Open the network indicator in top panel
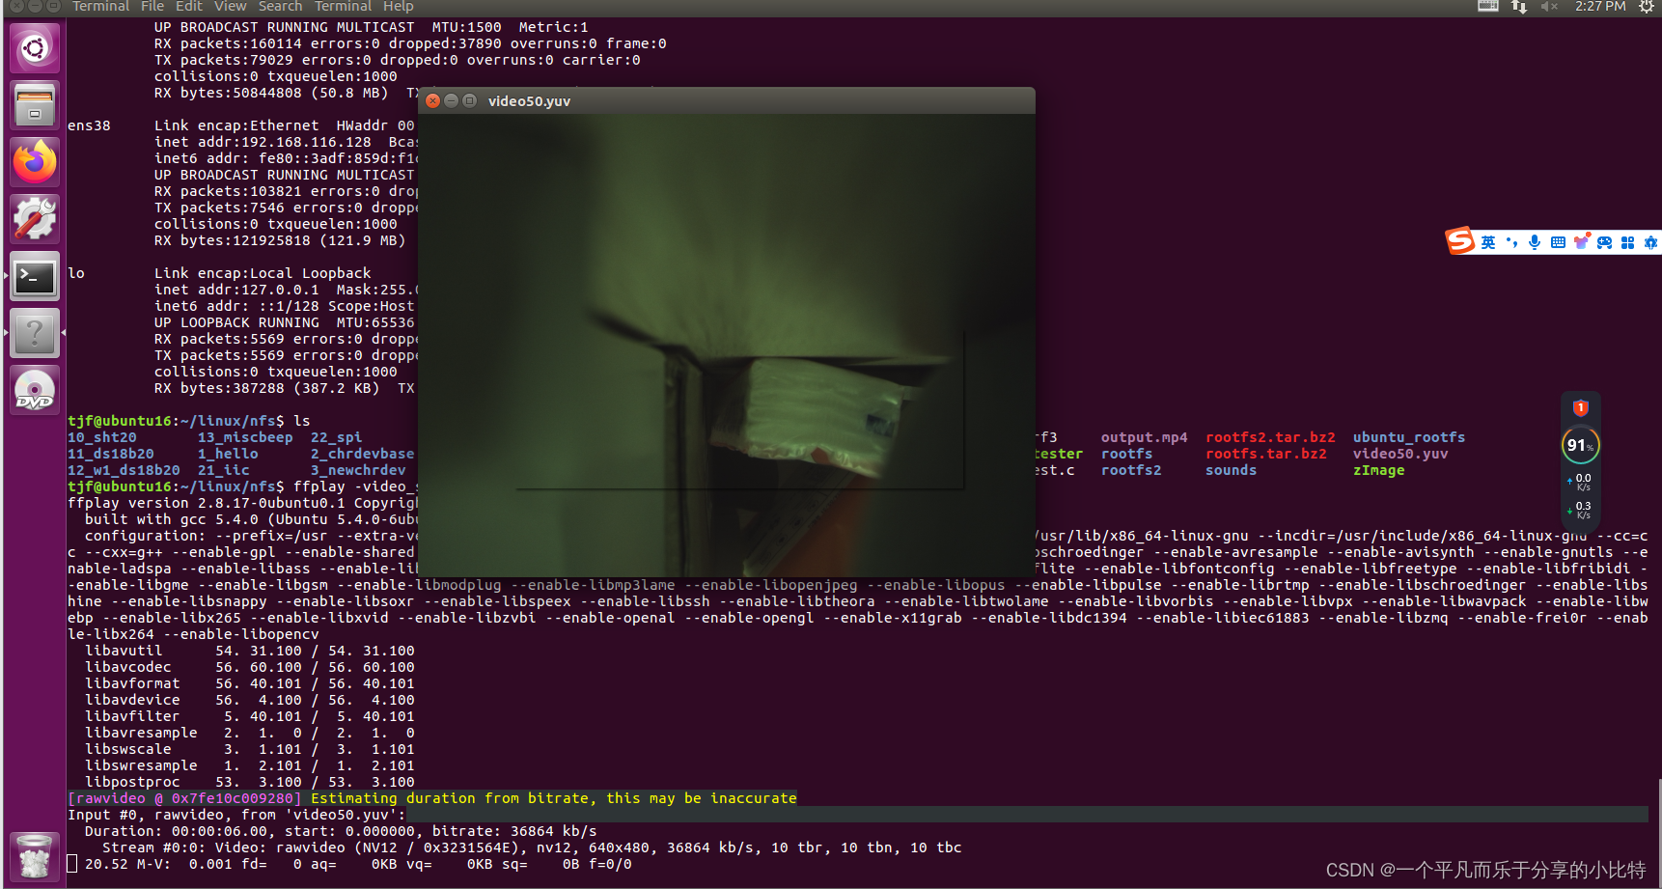Screen dimensions: 1662x889 point(1519,7)
